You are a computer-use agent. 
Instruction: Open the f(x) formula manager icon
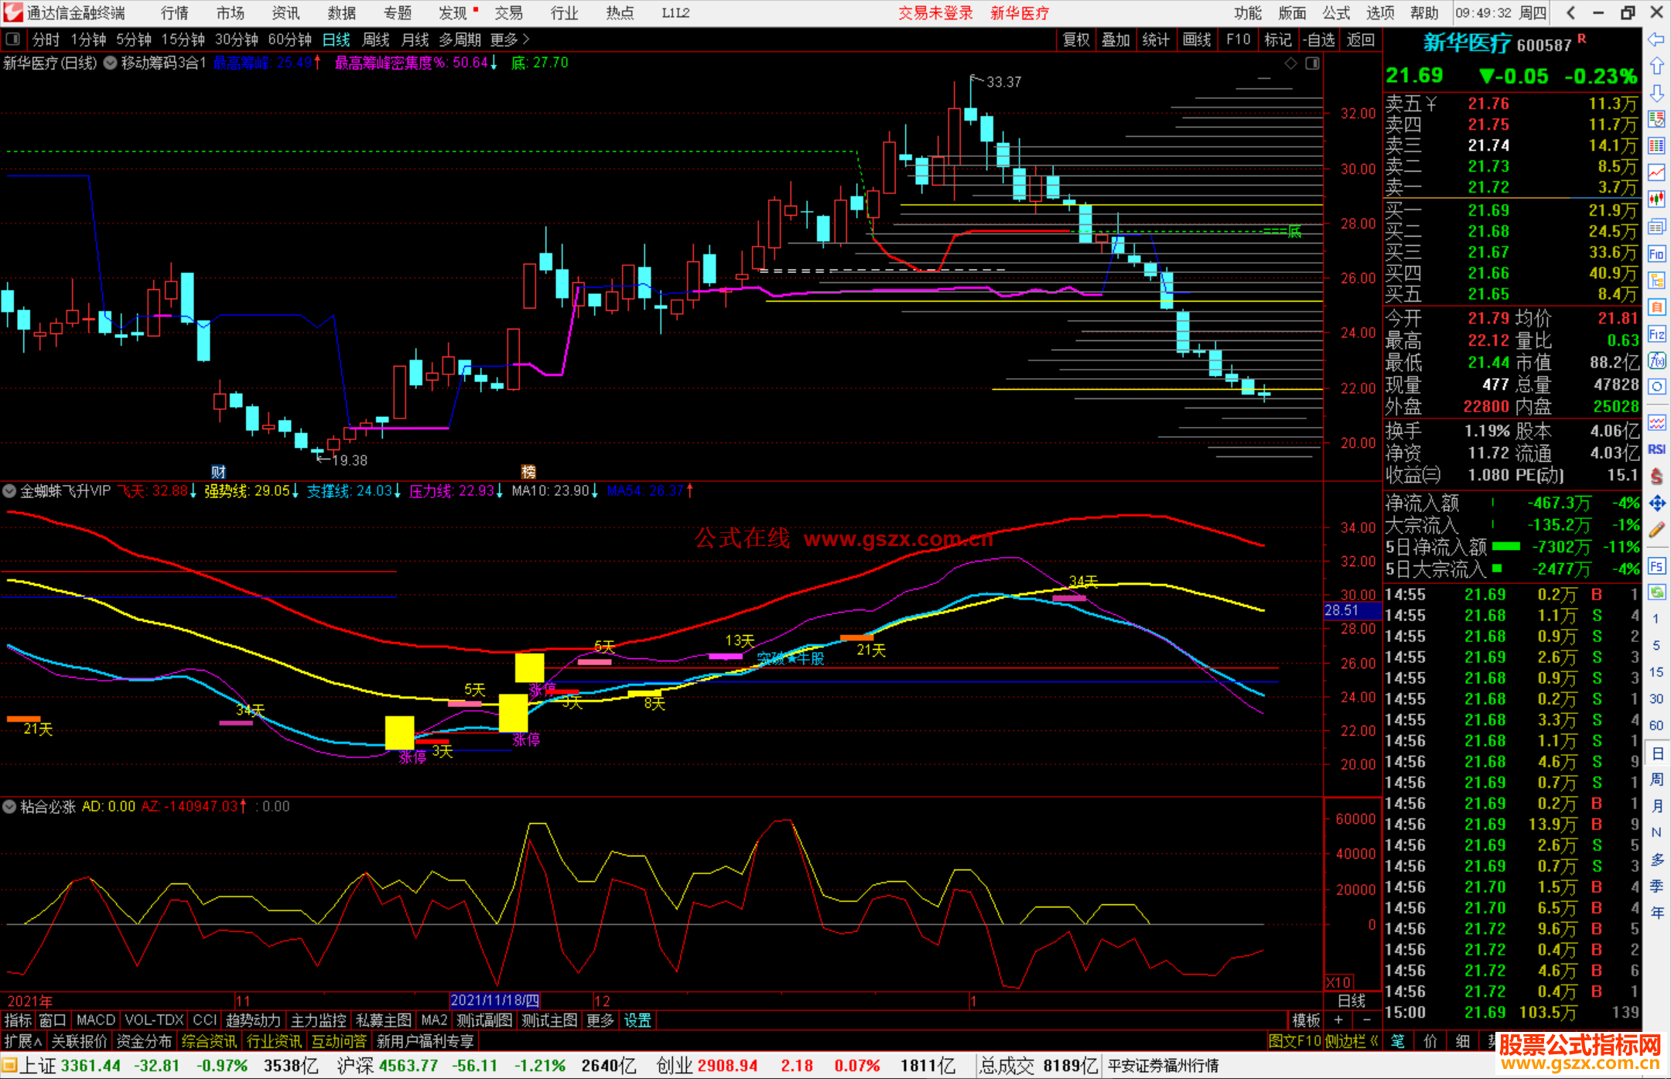[1656, 360]
